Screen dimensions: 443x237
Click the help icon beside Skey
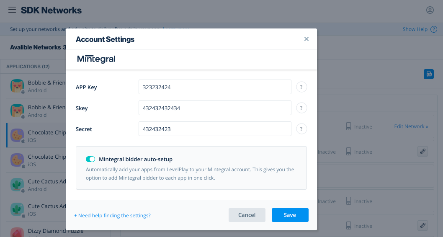click(x=301, y=108)
